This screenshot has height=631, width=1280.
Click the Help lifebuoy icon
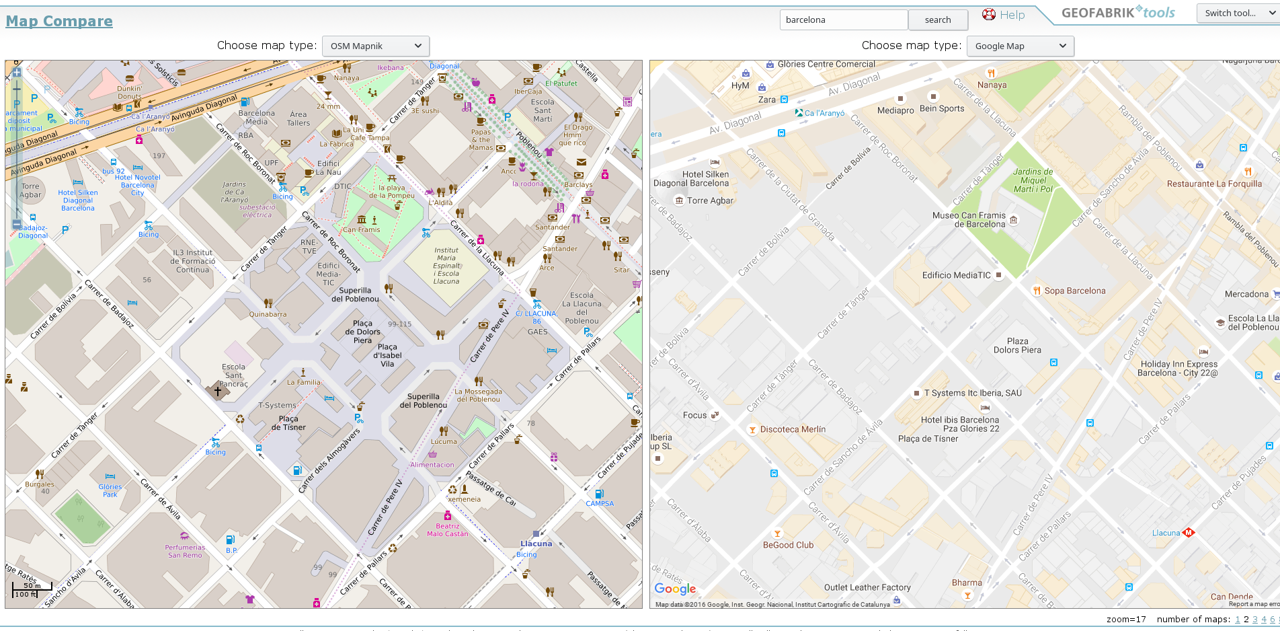[989, 15]
